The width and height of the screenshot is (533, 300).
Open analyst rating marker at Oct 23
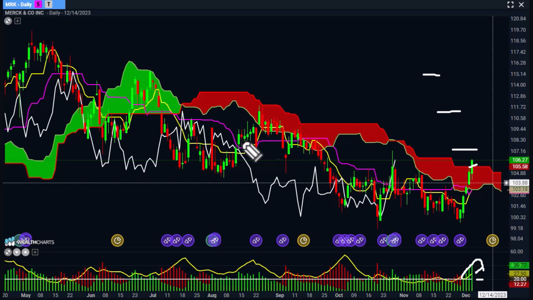pyautogui.click(x=383, y=240)
